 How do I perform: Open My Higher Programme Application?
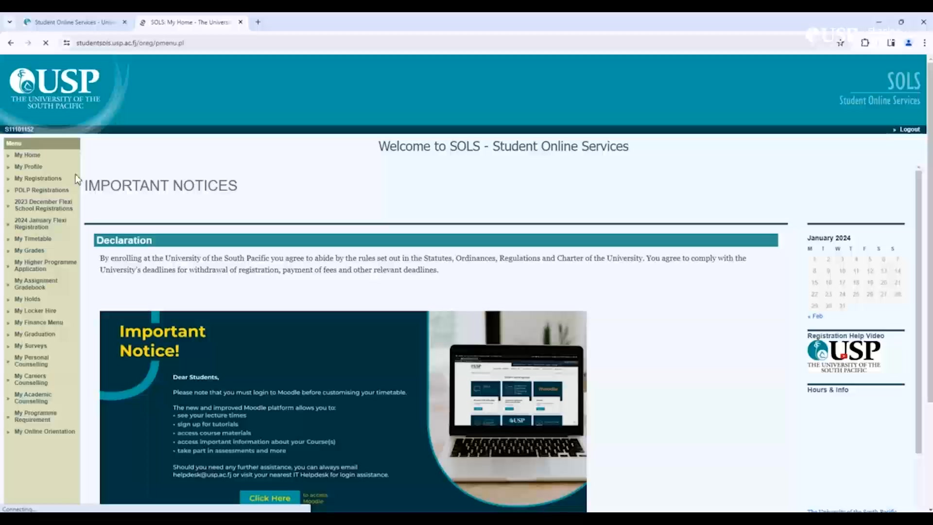[x=45, y=265]
